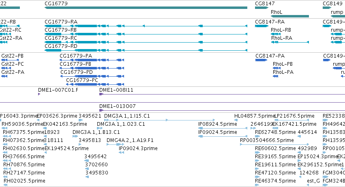Screen dimensions: 345x187
Task: Open the RhoL-RA transcript label
Action: click(x=282, y=38)
